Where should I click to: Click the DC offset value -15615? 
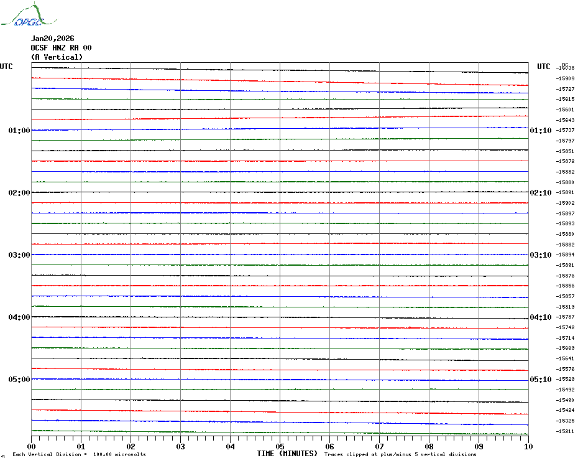pos(565,99)
